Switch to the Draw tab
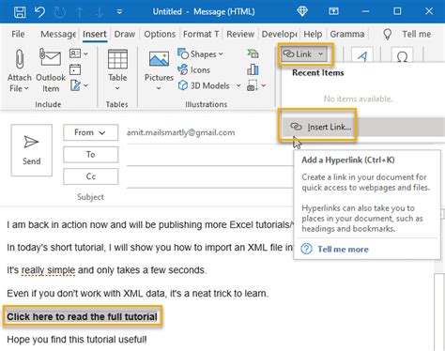Image resolution: width=445 pixels, height=351 pixels. pyautogui.click(x=125, y=34)
